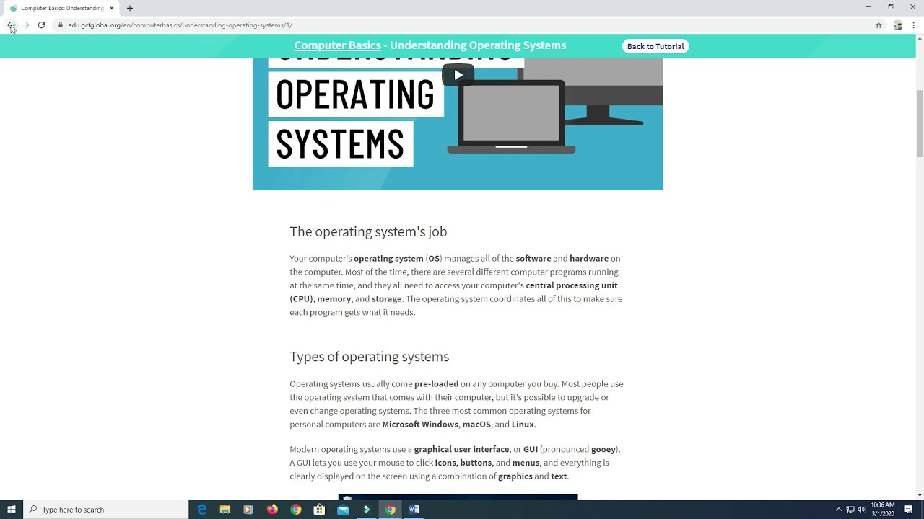Open Microsoft Word from the taskbar

click(x=414, y=510)
